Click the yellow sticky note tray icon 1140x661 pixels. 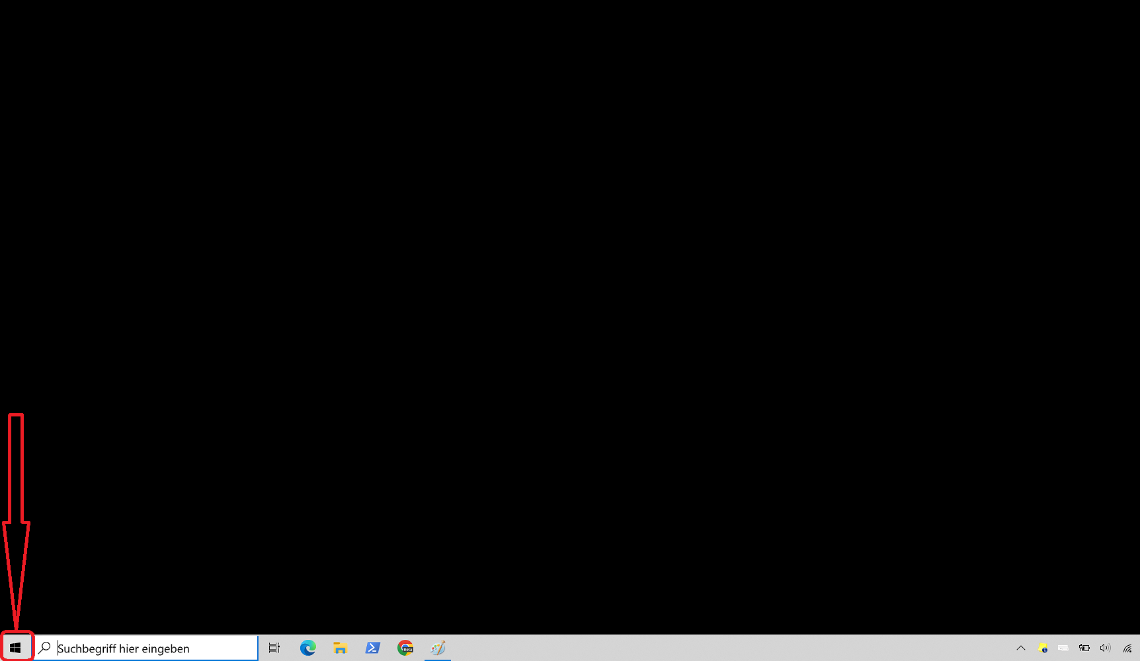point(1043,648)
